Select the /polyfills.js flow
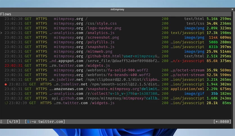The image size is (235, 136). pyautogui.click(x=116, y=42)
